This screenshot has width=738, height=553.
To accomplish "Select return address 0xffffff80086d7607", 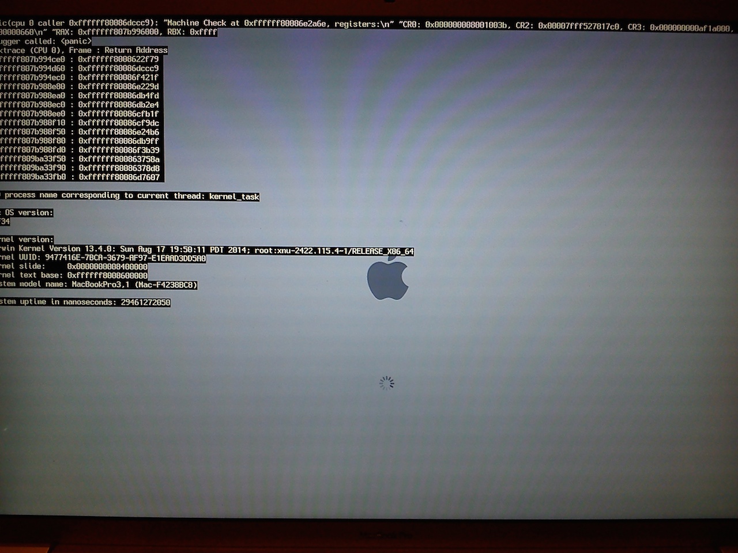I will tap(119, 177).
